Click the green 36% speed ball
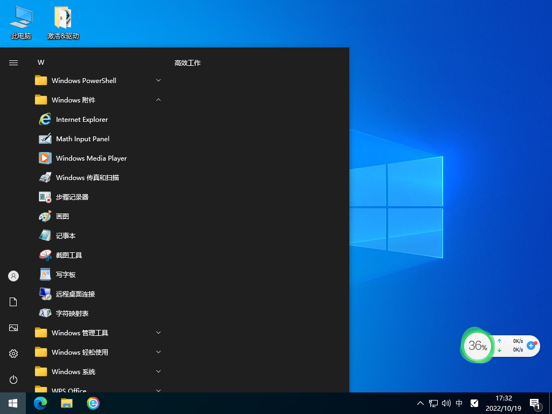 [477, 346]
